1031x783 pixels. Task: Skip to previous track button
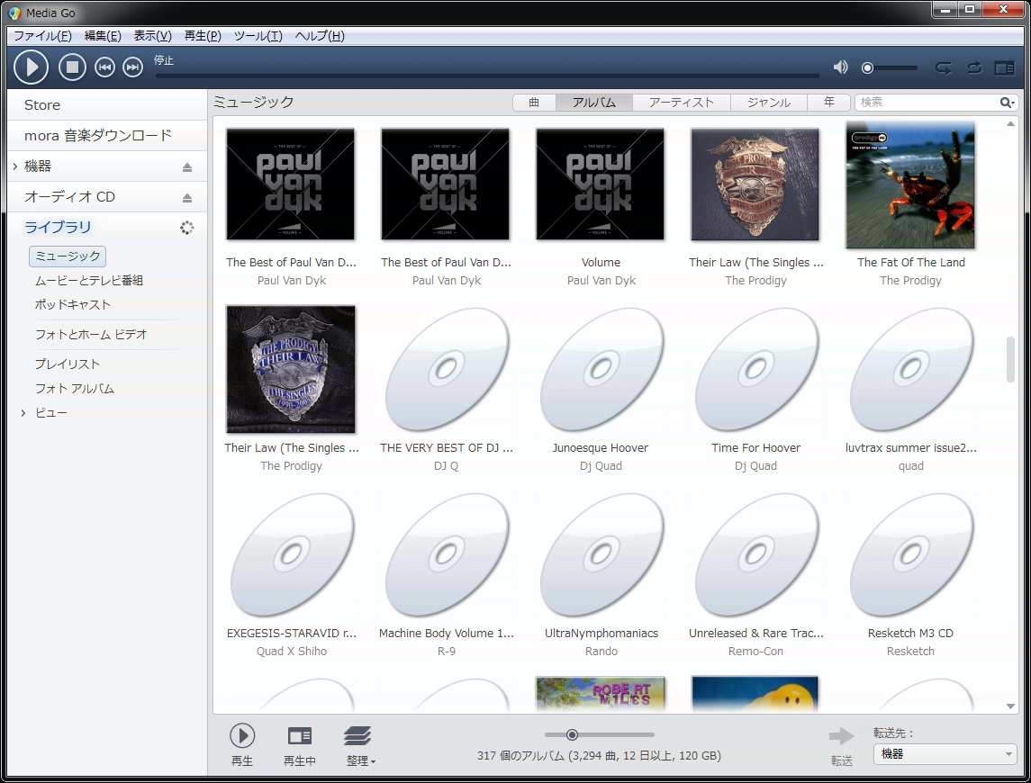pos(104,67)
